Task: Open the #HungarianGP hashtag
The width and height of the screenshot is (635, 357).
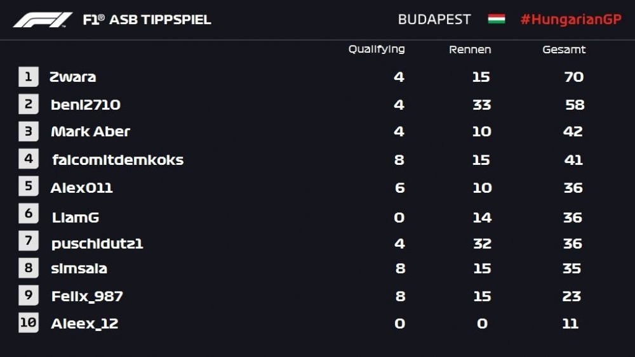Action: (x=571, y=20)
